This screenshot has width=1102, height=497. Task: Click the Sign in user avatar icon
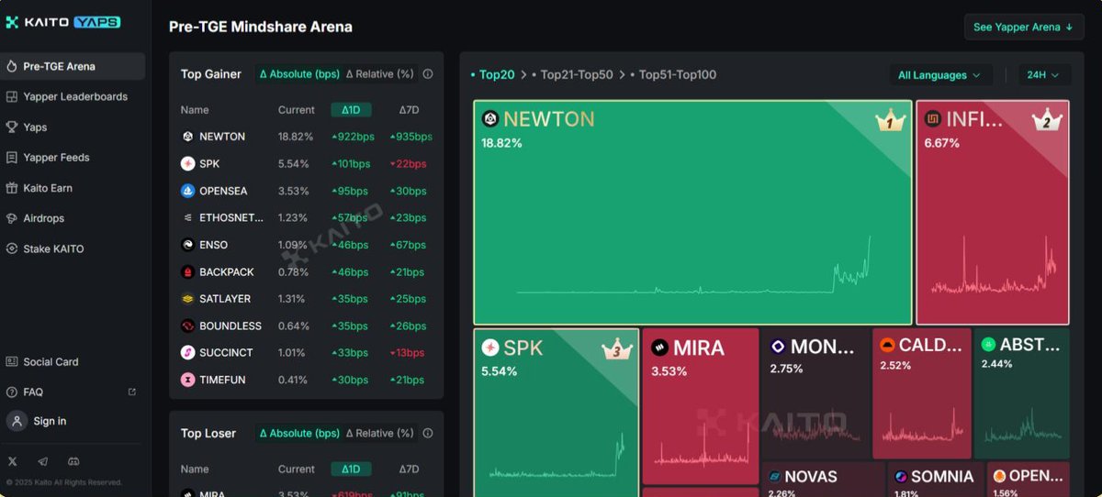pos(17,421)
